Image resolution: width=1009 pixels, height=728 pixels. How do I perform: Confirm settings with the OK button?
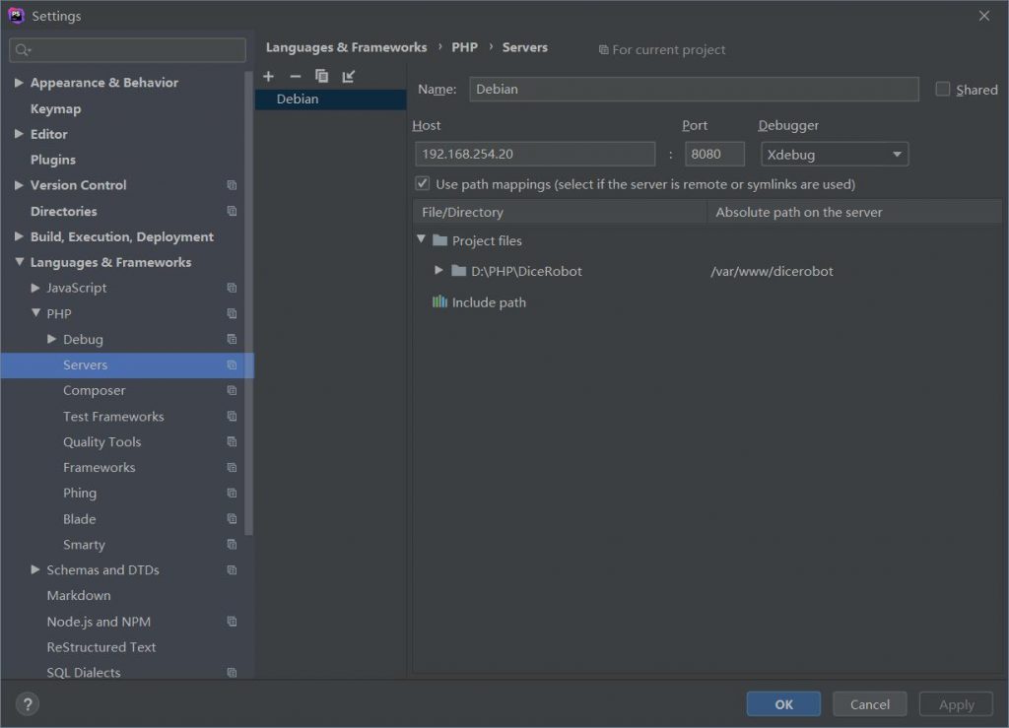point(783,704)
